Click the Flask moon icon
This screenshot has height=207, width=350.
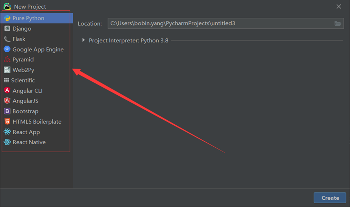[x=7, y=39]
